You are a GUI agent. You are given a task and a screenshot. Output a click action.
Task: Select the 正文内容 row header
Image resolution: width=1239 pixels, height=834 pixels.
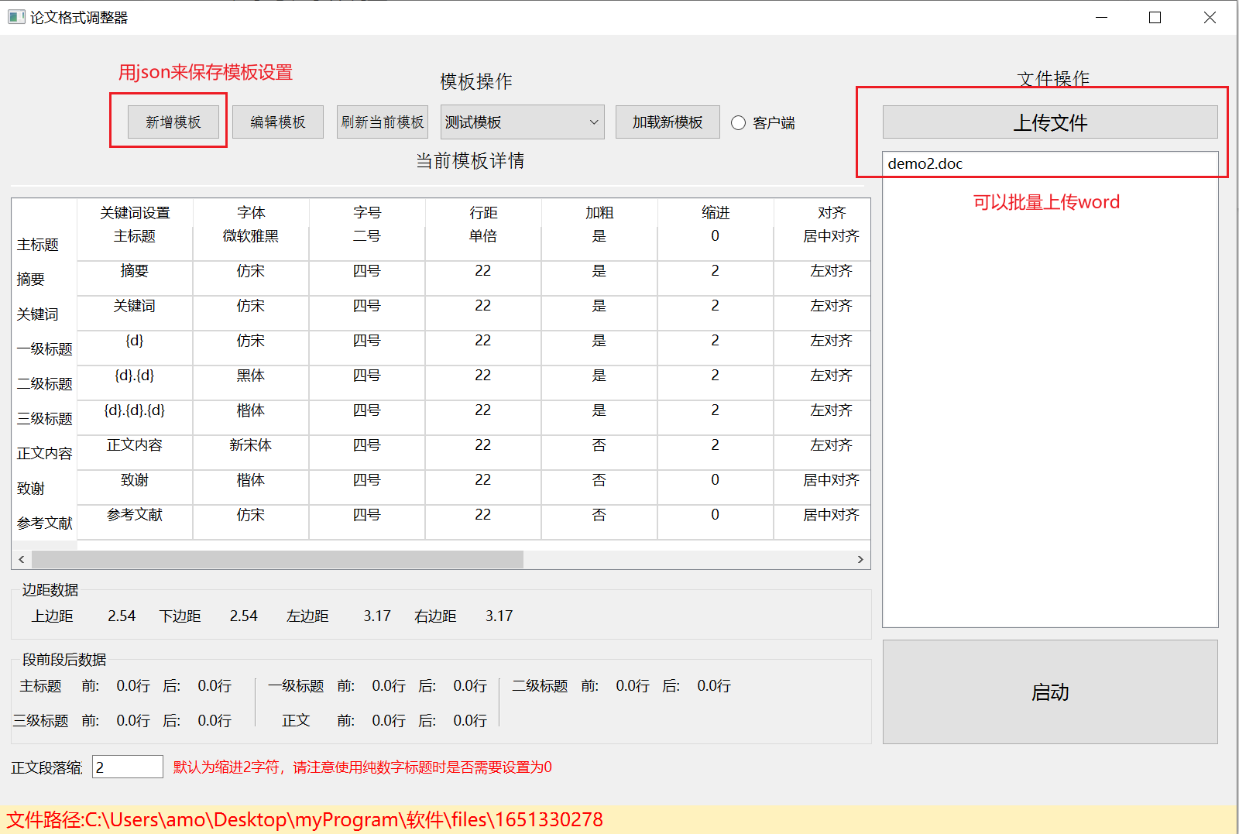click(x=44, y=454)
